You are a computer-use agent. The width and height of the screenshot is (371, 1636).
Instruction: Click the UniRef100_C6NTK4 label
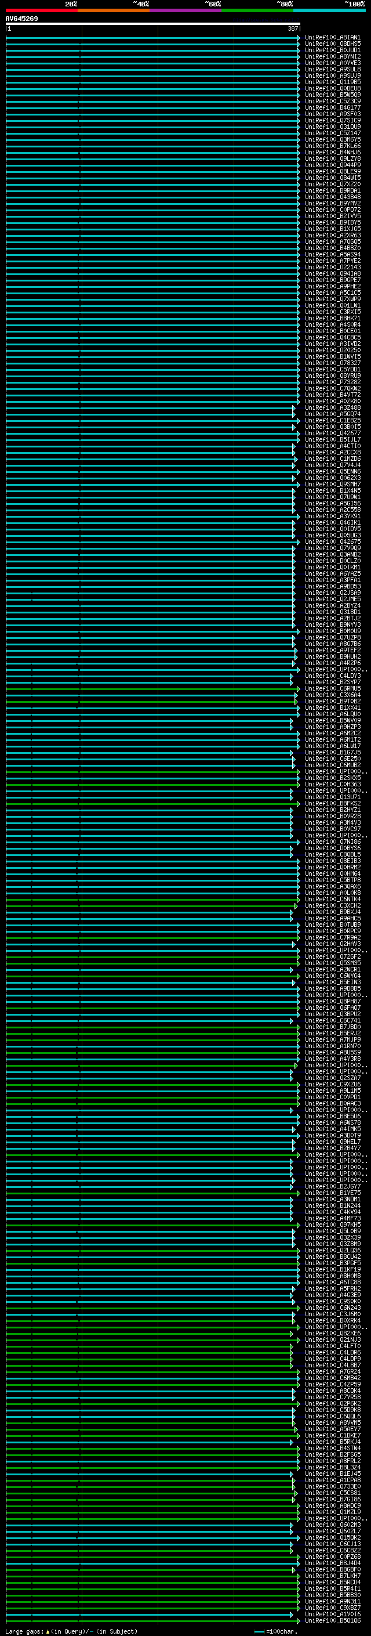(x=332, y=900)
